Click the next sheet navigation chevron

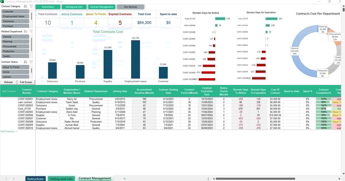point(13,178)
